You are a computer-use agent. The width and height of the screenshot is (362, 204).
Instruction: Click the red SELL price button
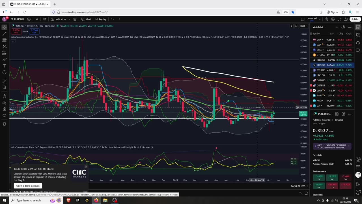click(16, 31)
